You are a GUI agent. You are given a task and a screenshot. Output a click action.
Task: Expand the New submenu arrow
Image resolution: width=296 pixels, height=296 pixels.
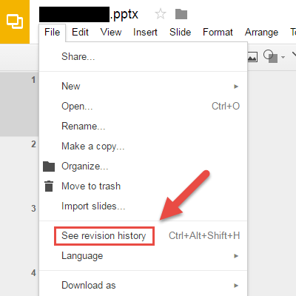pos(236,87)
